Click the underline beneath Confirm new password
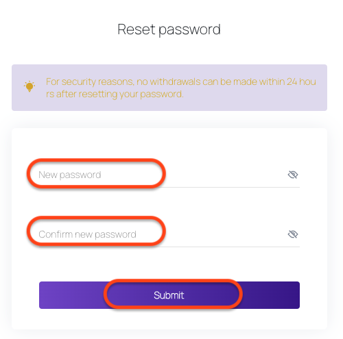This screenshot has height=339, width=343. pos(169,247)
